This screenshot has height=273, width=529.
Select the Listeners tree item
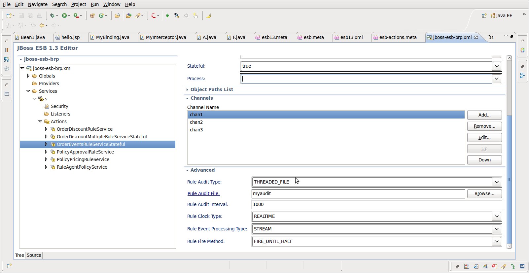[60, 114]
